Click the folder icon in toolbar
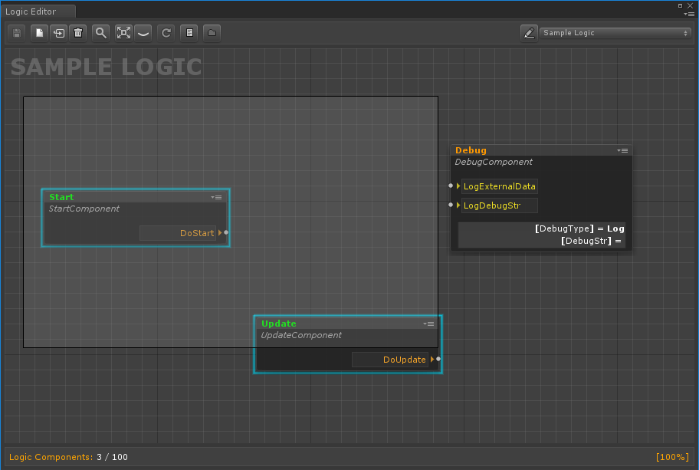Image resolution: width=699 pixels, height=470 pixels. pyautogui.click(x=212, y=33)
